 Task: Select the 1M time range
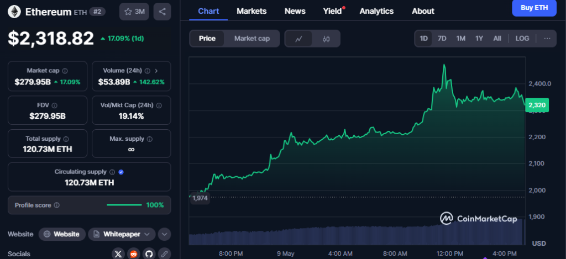click(460, 38)
